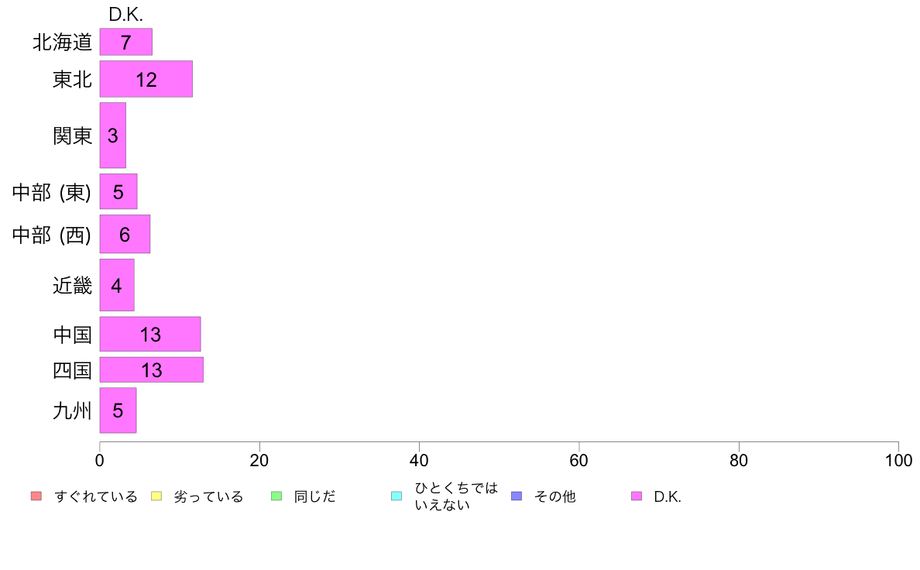The height and width of the screenshot is (570, 920).
Task: Click the D.K. column header label
Action: tap(125, 15)
